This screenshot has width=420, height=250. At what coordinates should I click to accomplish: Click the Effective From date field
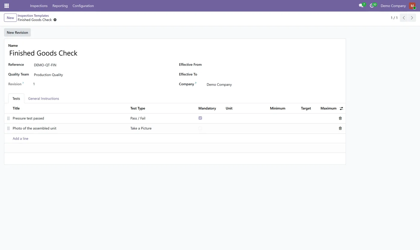[x=273, y=65]
